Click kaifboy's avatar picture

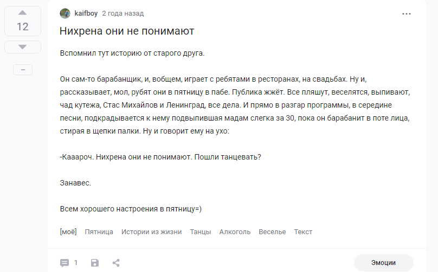[x=65, y=14]
